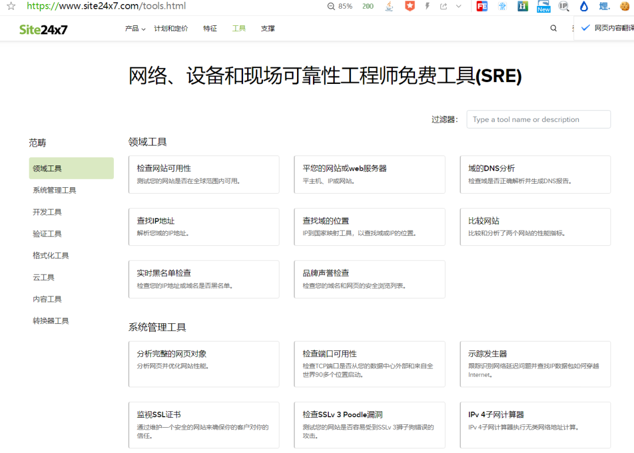The image size is (634, 453).
Task: Open the IP lookup magnifier extension
Action: pyautogui.click(x=564, y=6)
